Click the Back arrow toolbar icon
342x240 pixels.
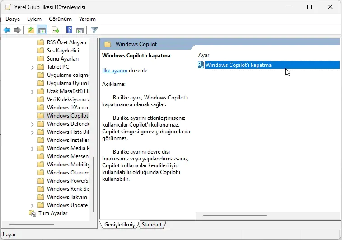pos(7,30)
